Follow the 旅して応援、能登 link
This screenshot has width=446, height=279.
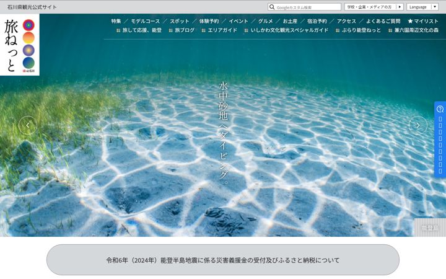(x=139, y=30)
